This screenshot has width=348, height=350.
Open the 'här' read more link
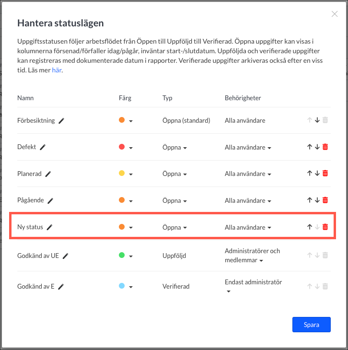tap(57, 70)
